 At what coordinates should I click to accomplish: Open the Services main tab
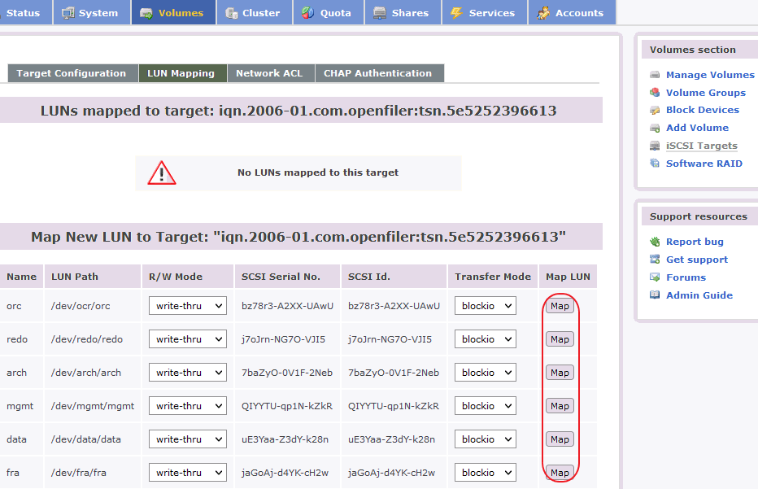coord(485,12)
